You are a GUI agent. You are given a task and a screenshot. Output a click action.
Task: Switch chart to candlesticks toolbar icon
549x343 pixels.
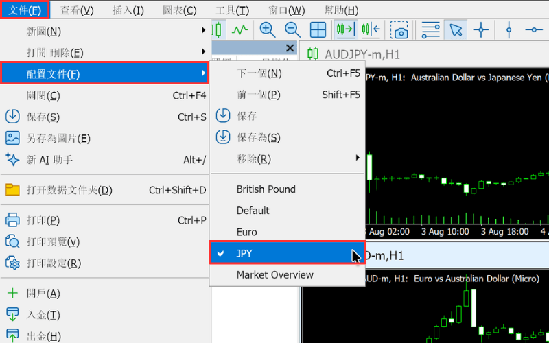pos(218,29)
